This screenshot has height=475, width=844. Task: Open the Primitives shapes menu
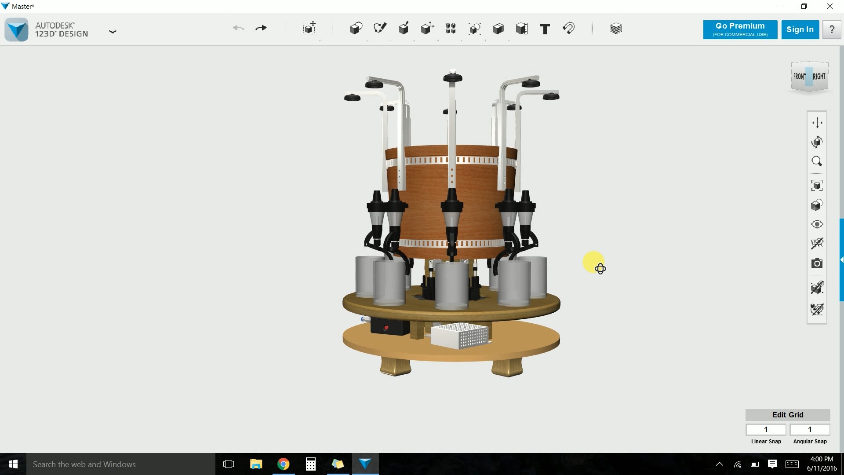pyautogui.click(x=356, y=29)
